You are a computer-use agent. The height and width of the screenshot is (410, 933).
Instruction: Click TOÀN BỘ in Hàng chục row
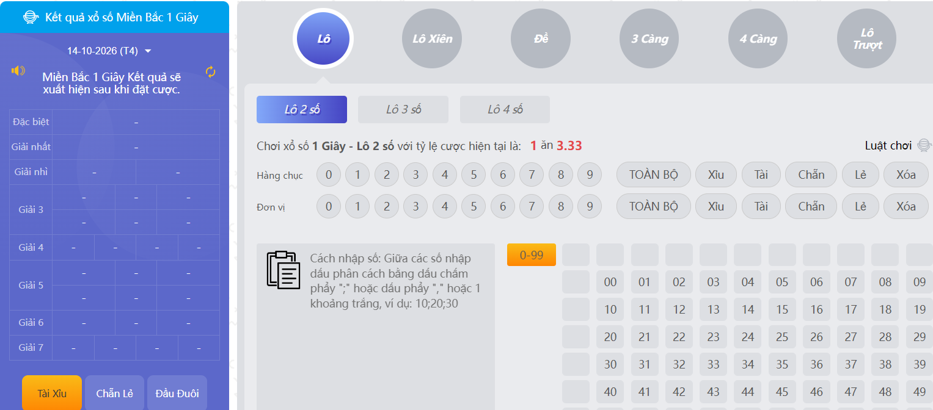(654, 174)
